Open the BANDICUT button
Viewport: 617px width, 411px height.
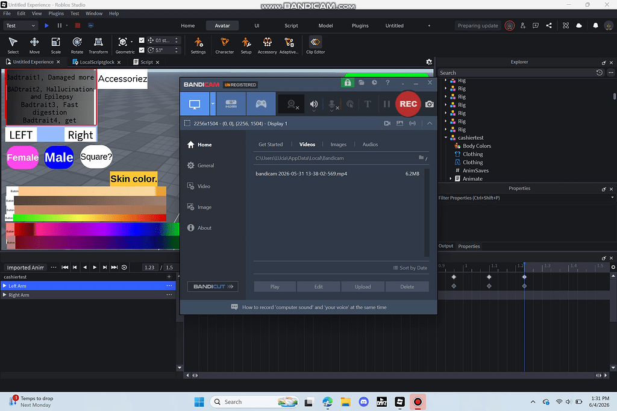click(x=213, y=287)
